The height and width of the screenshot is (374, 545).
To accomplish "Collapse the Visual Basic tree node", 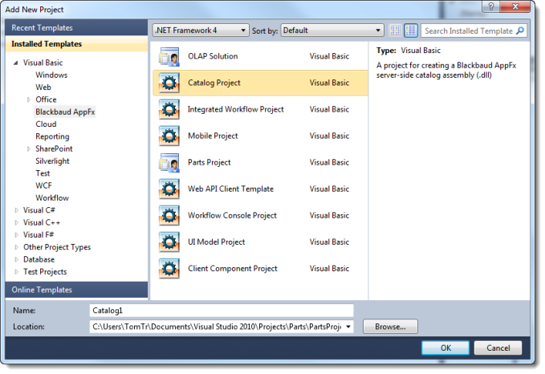I will [x=15, y=63].
